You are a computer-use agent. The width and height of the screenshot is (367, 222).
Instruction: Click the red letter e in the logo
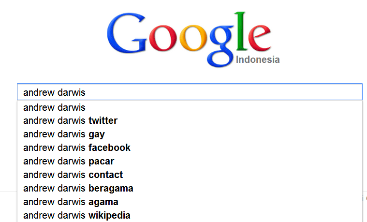[x=259, y=38]
